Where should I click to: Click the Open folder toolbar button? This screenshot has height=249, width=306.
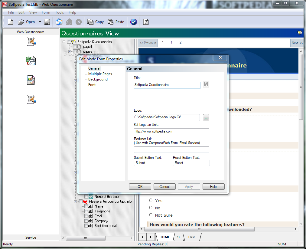tap(26, 22)
